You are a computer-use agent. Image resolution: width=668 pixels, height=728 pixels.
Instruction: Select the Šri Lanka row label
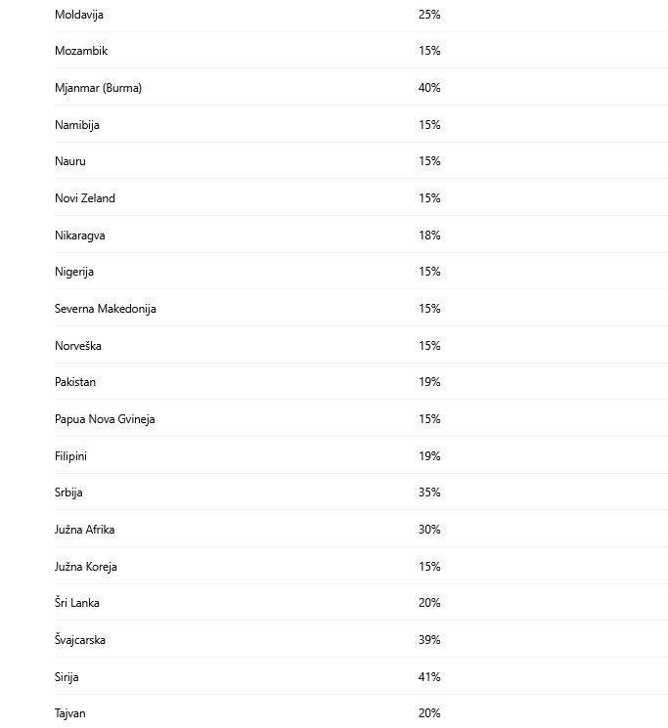77,603
